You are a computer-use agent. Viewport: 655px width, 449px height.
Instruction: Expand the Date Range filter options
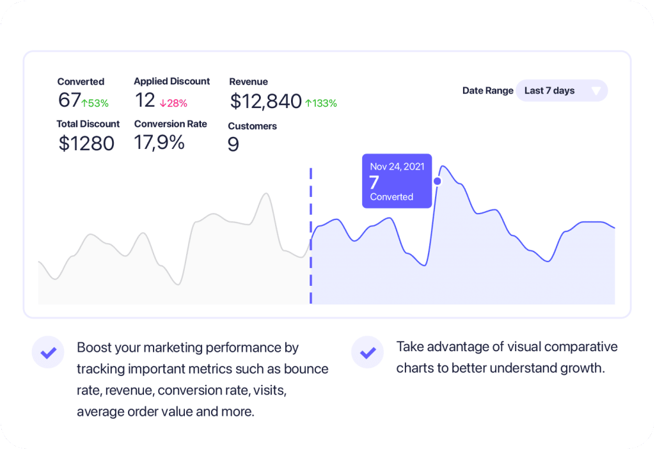click(561, 90)
